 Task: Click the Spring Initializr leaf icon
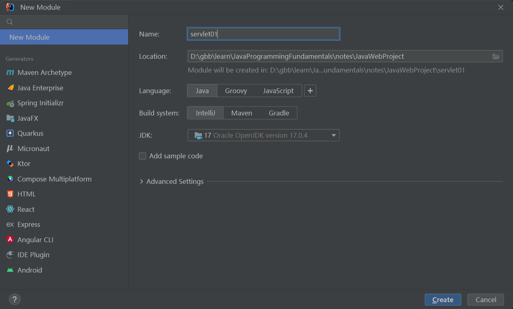10,103
